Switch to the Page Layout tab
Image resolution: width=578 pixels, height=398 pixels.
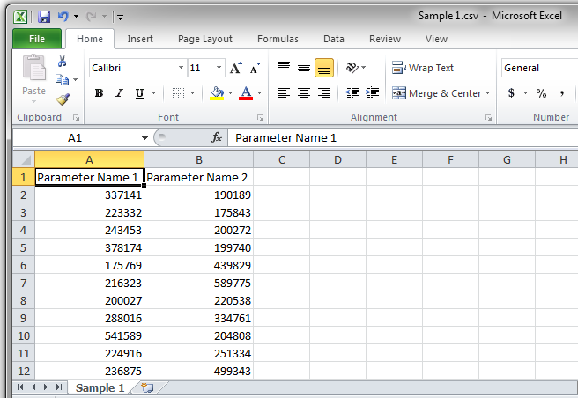point(205,39)
